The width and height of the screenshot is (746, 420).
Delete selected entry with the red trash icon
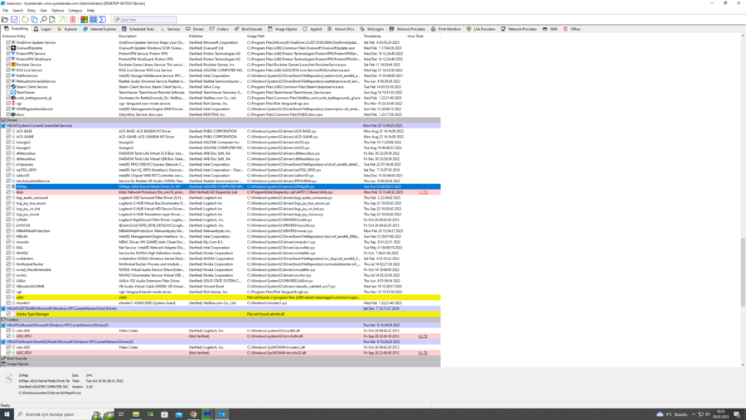[x=73, y=20]
